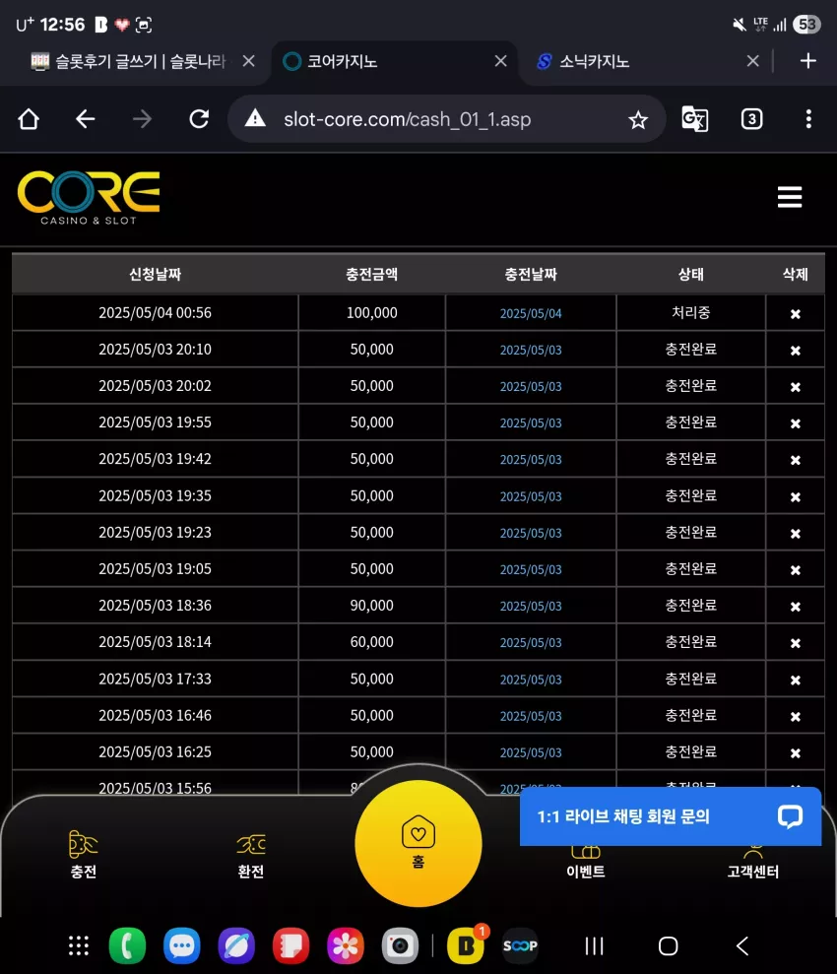Delete the 100,000 처리중 deposit request

pyautogui.click(x=796, y=314)
